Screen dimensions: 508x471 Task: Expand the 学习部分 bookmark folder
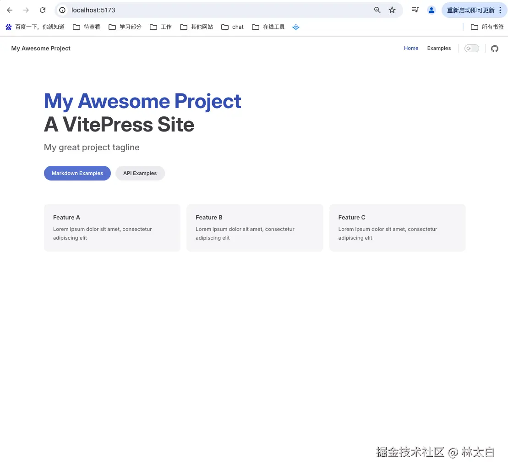click(x=125, y=27)
